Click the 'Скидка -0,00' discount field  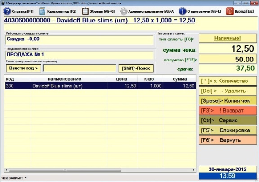80,40
